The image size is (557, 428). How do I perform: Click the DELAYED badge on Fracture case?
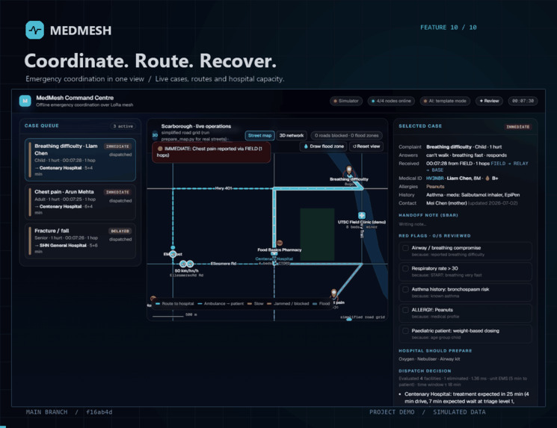click(120, 231)
